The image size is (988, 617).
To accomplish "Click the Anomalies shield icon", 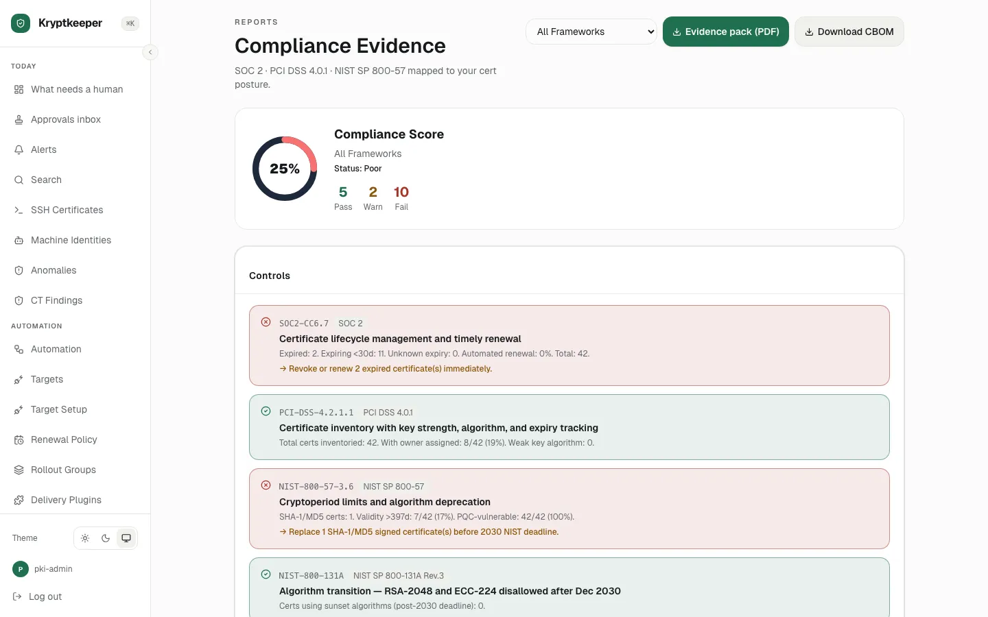I will (19, 270).
